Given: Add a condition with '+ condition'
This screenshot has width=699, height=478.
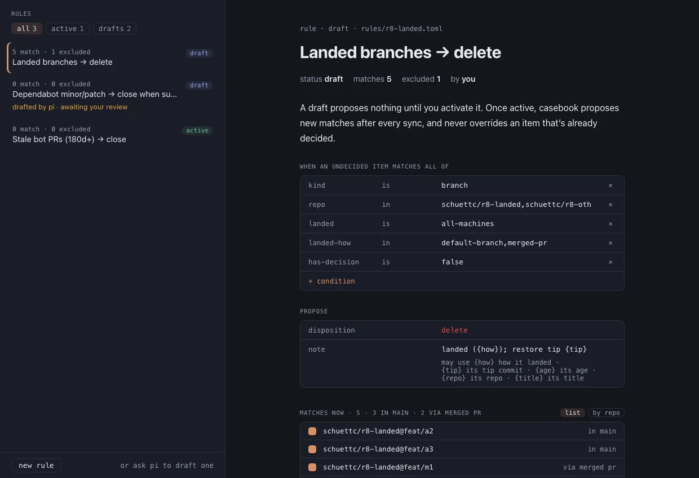Looking at the screenshot, I should (x=331, y=281).
